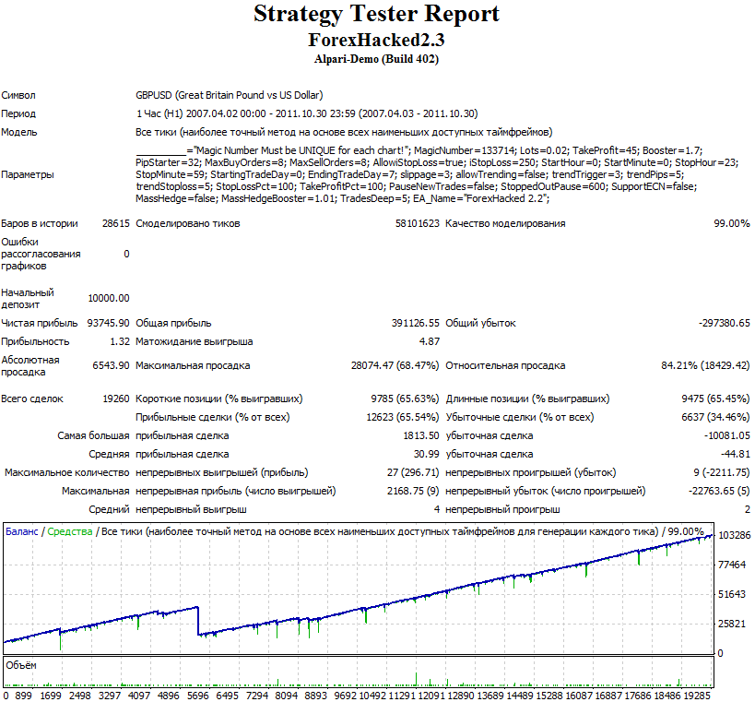
Task: Select the Общая прибыль value 391126.55
Action: (x=415, y=323)
